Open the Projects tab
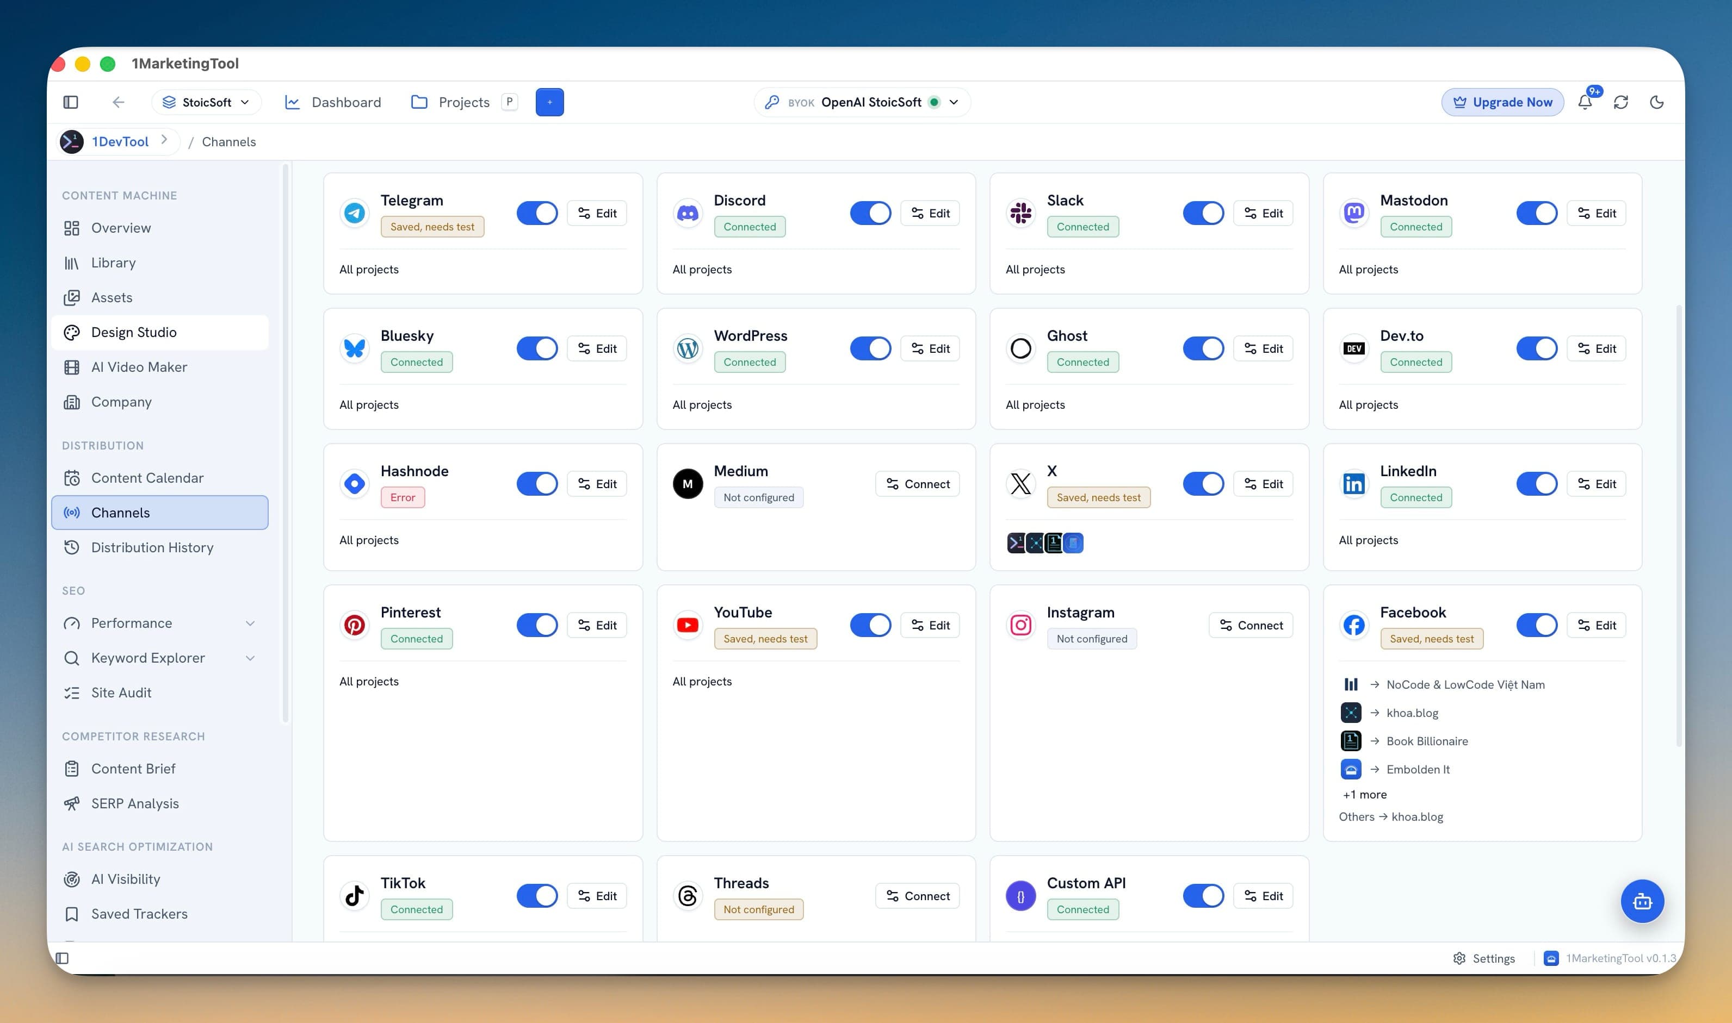Viewport: 1732px width, 1023px height. point(463,102)
